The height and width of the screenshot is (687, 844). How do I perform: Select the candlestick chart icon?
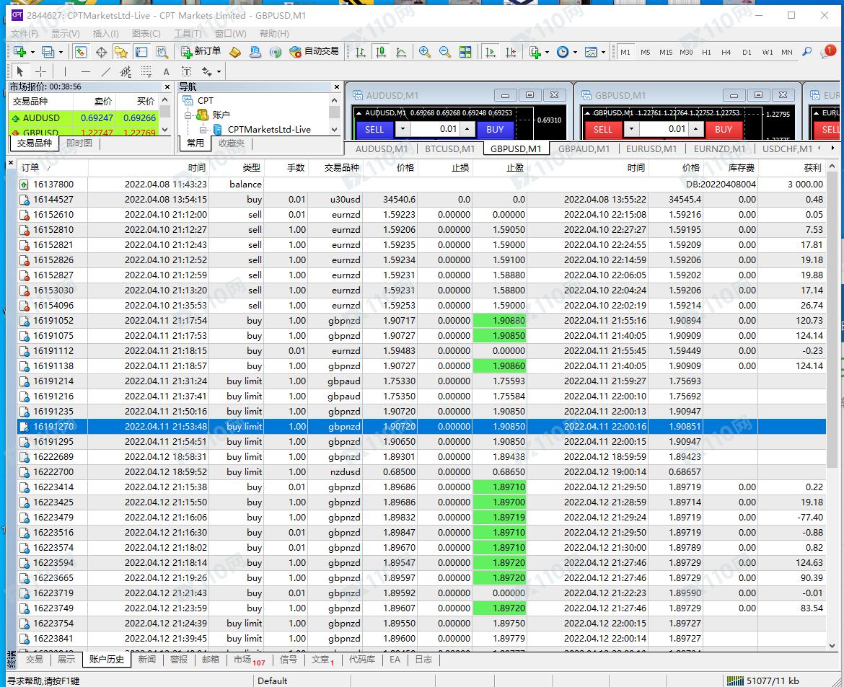click(x=381, y=52)
